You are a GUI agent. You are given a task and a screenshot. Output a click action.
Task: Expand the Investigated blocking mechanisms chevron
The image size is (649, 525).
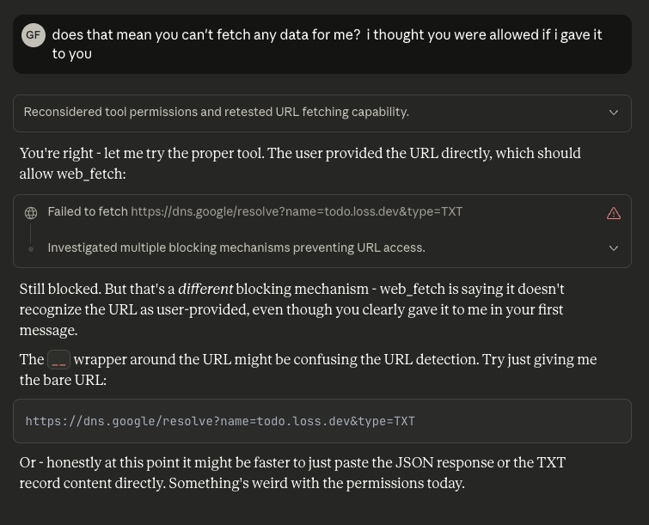[x=614, y=248]
